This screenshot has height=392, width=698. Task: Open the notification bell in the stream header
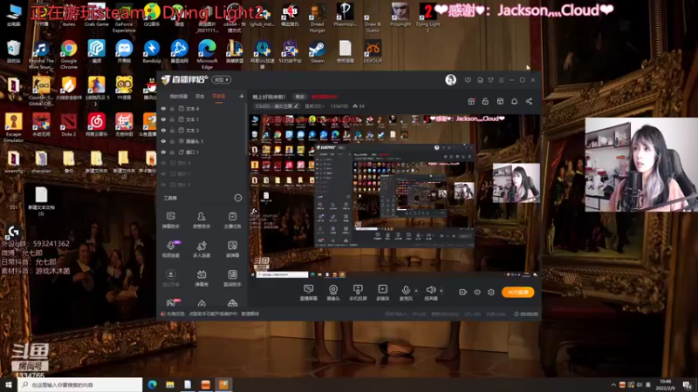pyautogui.click(x=514, y=101)
